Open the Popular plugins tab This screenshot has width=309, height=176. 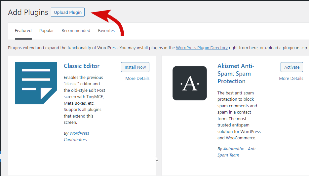47,31
